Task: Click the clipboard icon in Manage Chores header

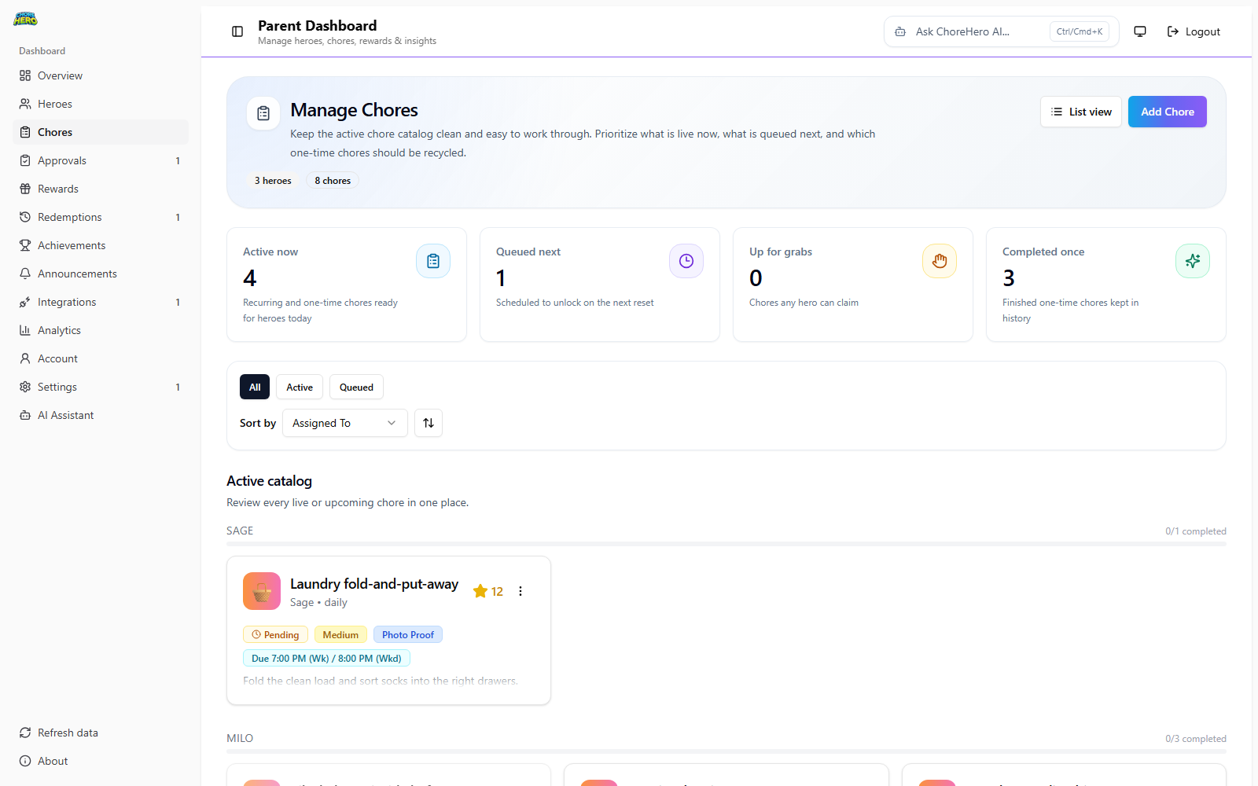Action: pyautogui.click(x=263, y=112)
